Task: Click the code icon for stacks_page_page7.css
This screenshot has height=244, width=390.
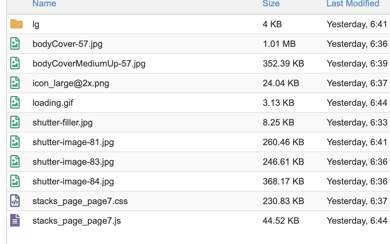Action: click(x=15, y=201)
